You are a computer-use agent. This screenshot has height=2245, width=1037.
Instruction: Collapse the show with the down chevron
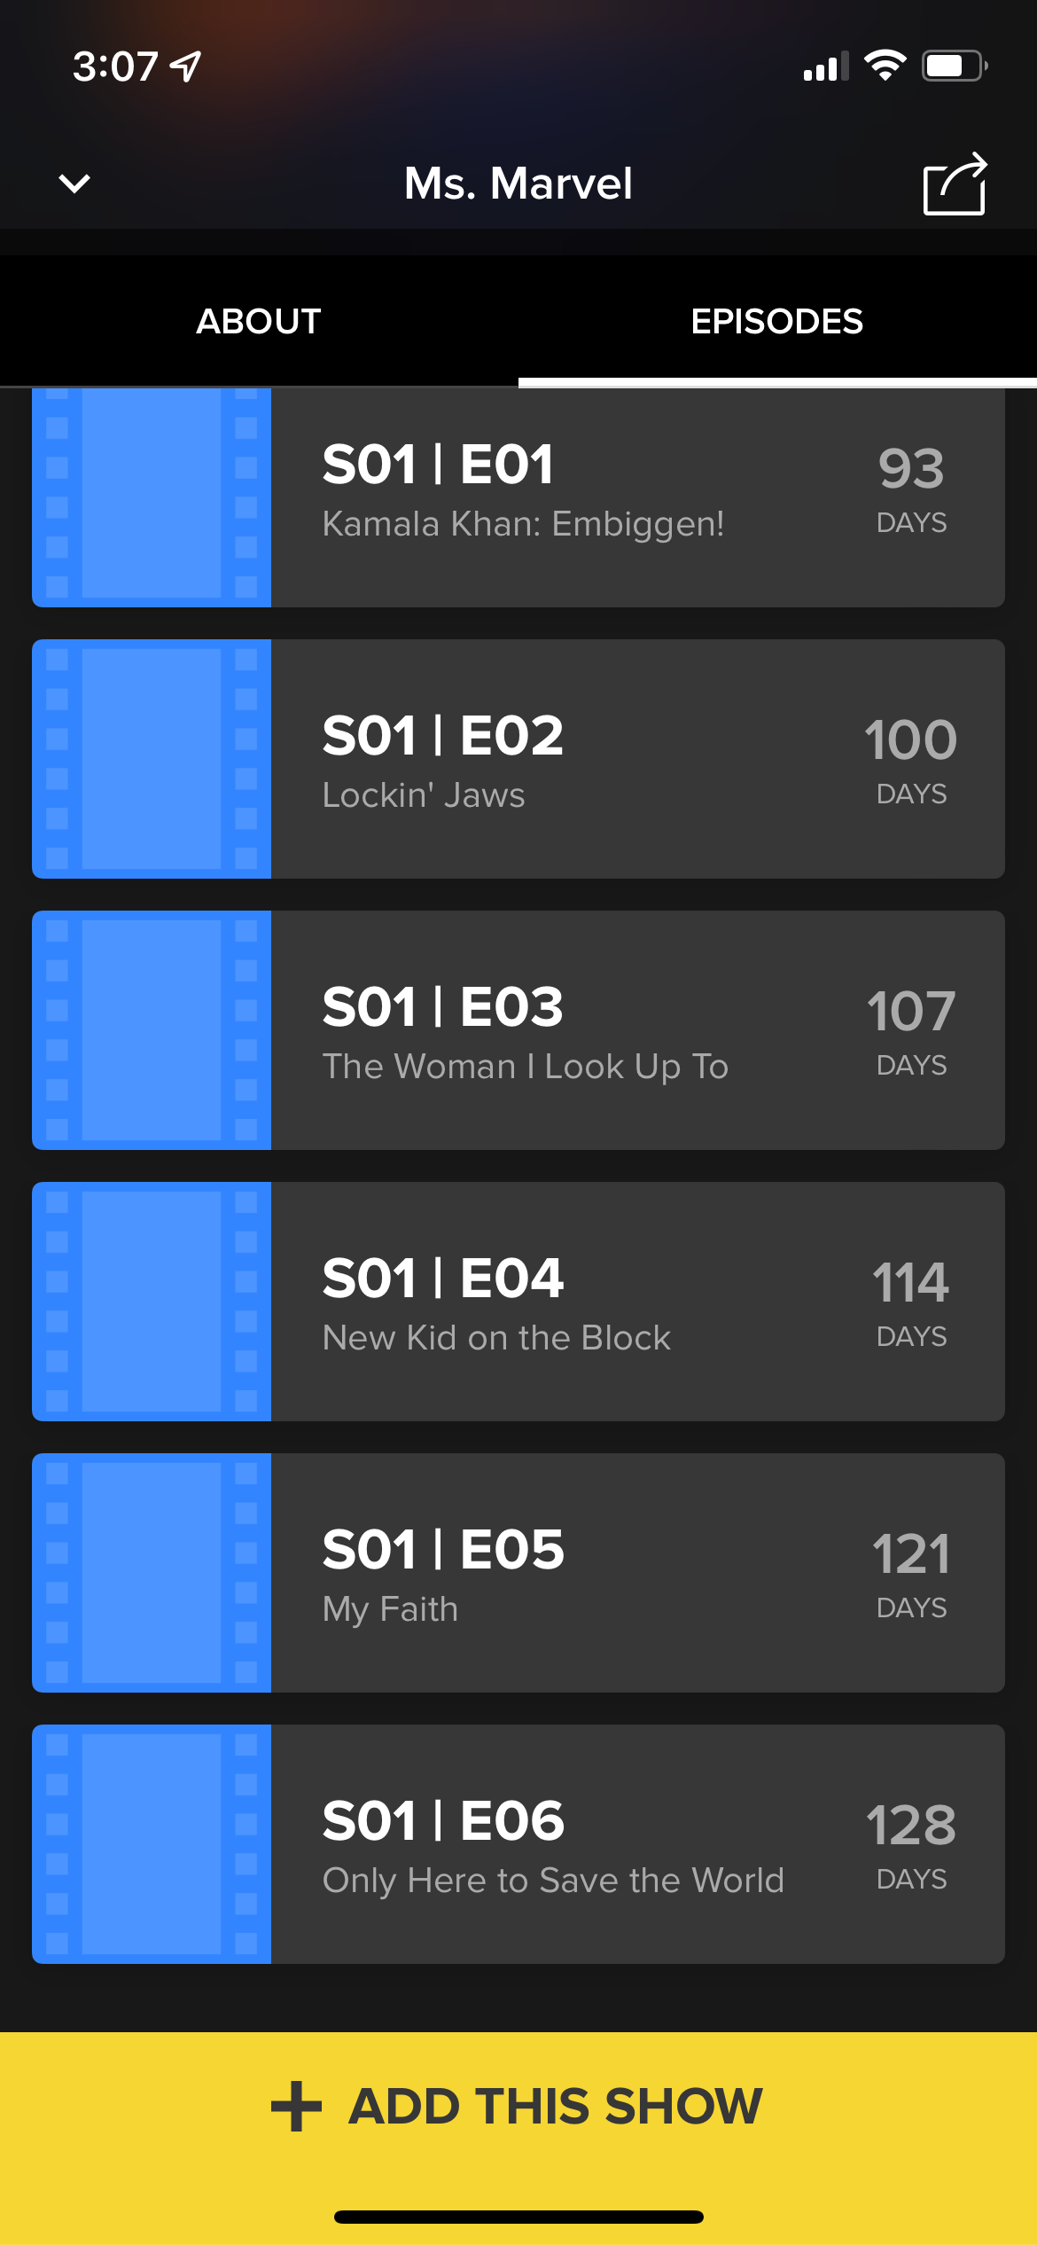74,184
